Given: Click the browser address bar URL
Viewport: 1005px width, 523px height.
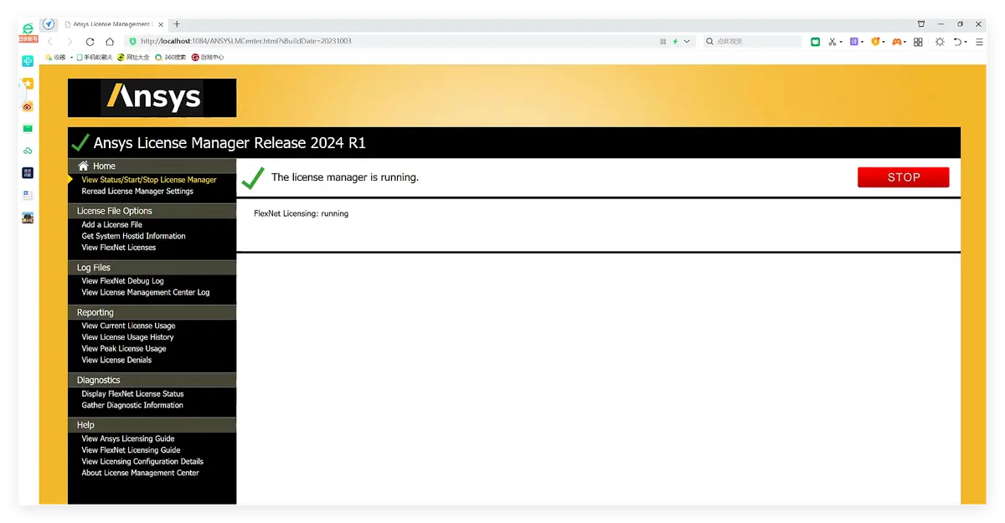Looking at the screenshot, I should pos(246,41).
